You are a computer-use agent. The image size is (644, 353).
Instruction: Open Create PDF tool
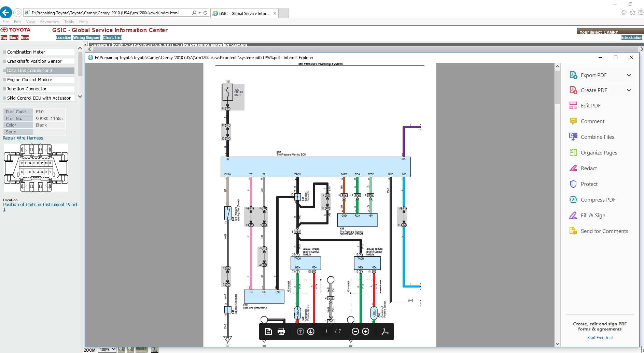pos(593,90)
